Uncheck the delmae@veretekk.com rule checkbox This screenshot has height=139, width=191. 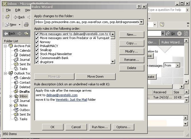point(37,34)
